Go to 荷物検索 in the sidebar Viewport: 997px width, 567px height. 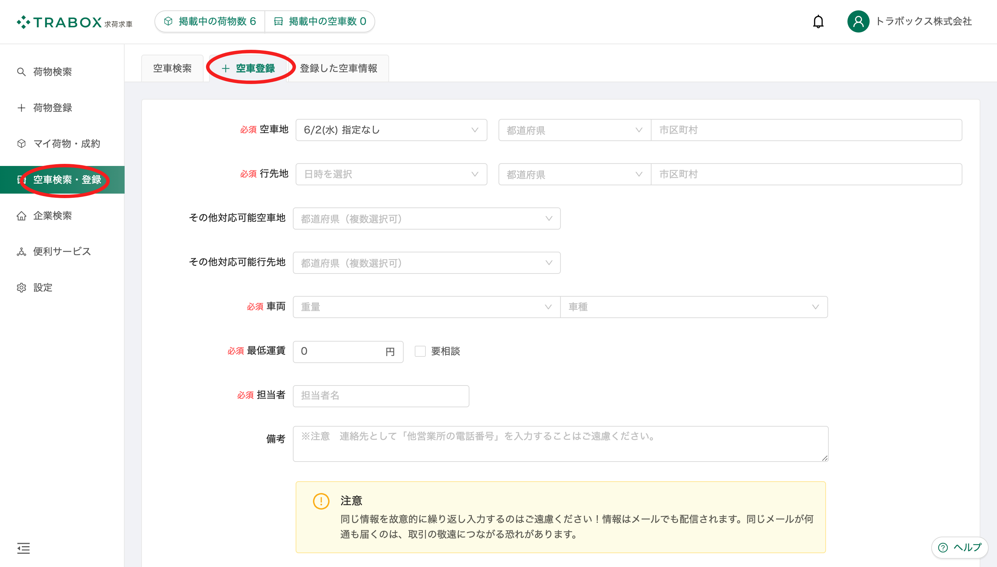point(62,72)
